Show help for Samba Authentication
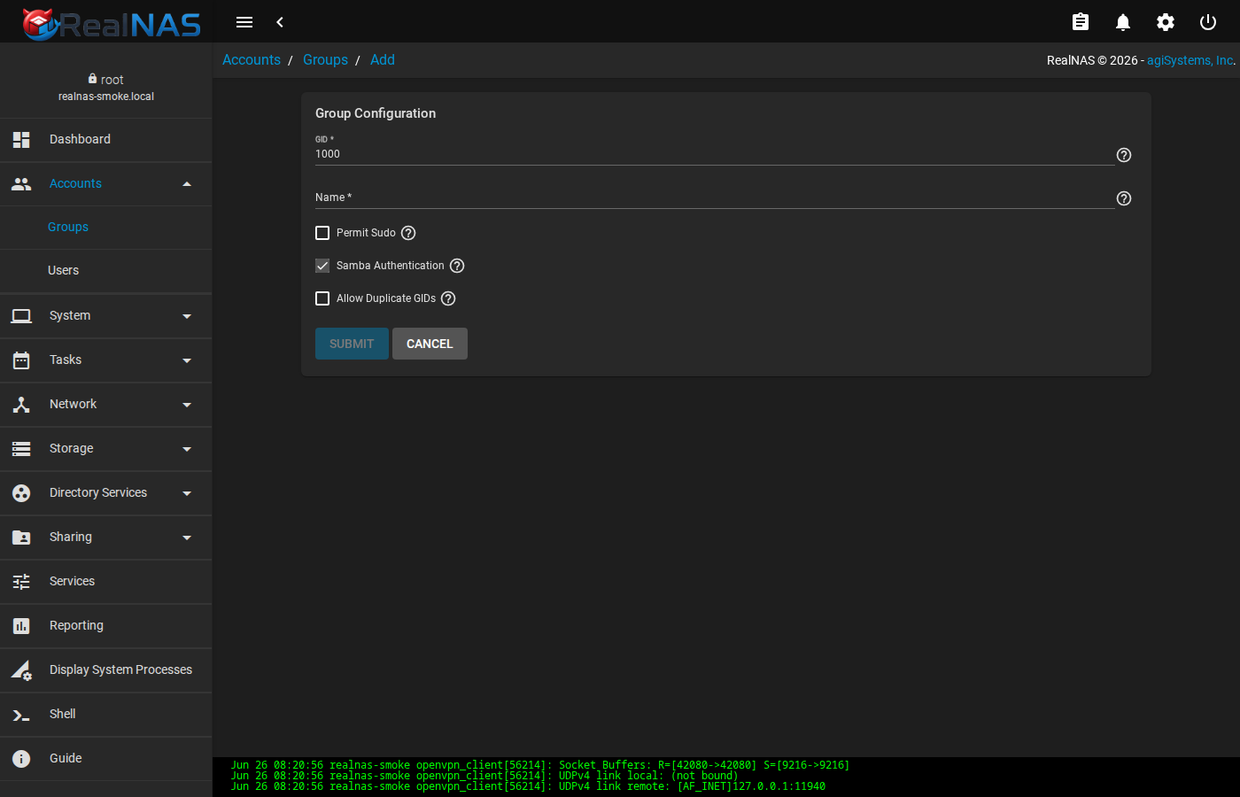The image size is (1240, 797). [x=457, y=266]
